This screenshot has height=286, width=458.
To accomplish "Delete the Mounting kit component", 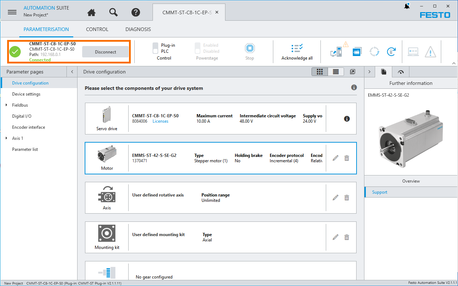I will (347, 237).
